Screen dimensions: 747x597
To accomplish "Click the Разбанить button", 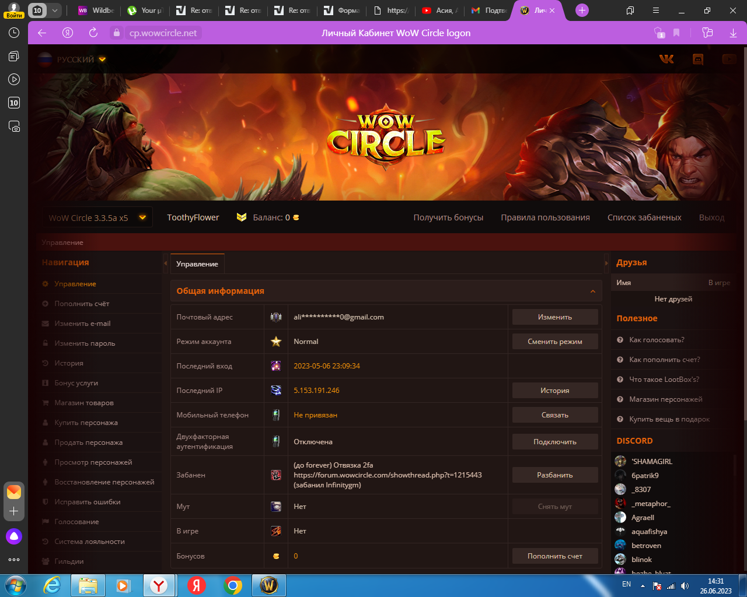I will pyautogui.click(x=554, y=475).
